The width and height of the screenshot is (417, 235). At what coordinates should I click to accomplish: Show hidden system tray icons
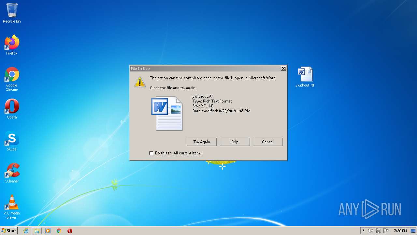363,231
